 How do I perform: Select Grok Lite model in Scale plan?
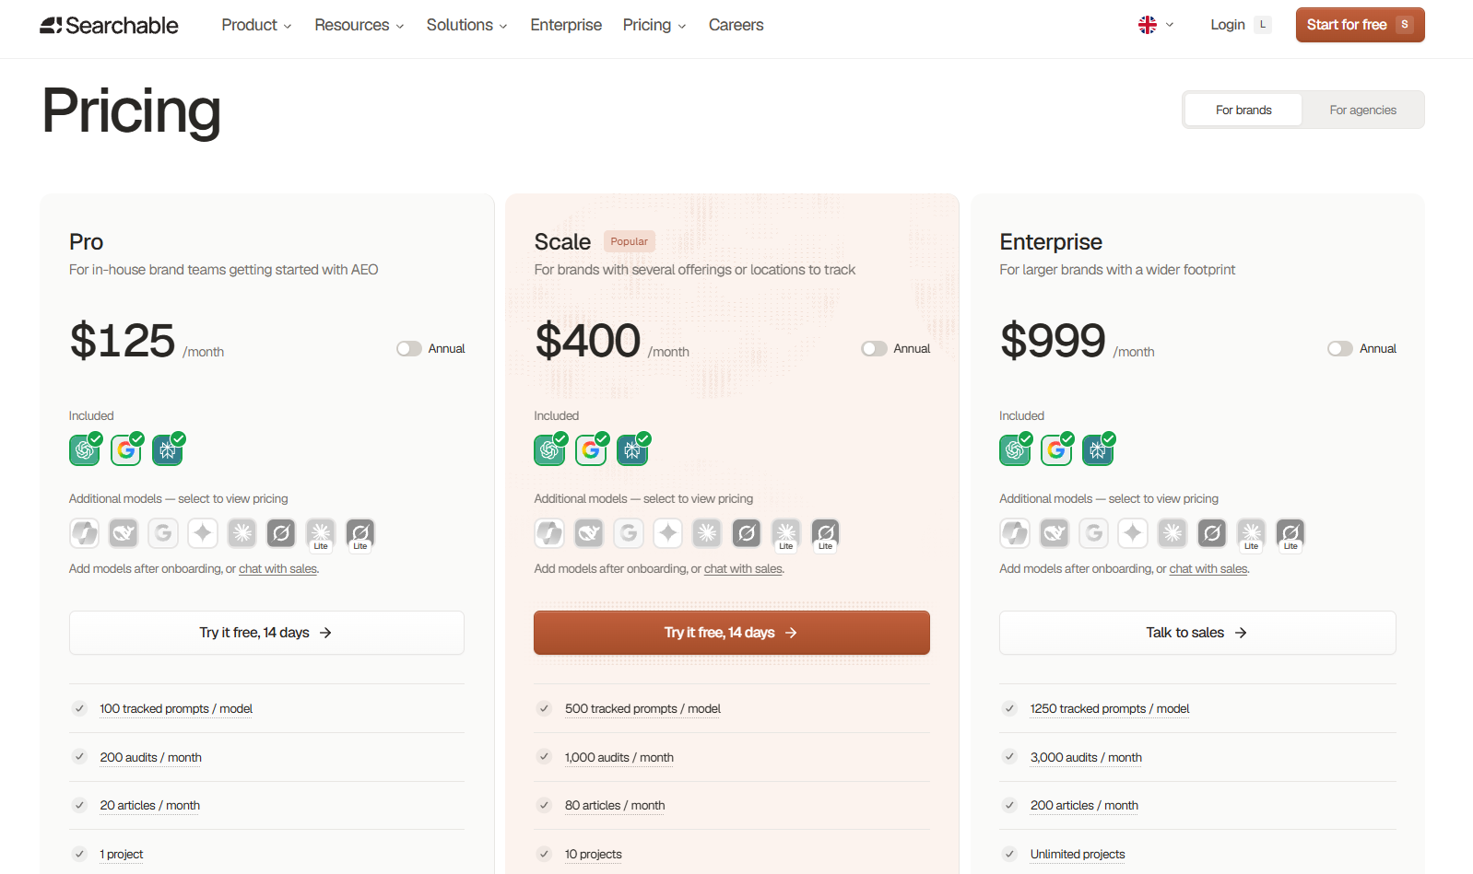[826, 533]
